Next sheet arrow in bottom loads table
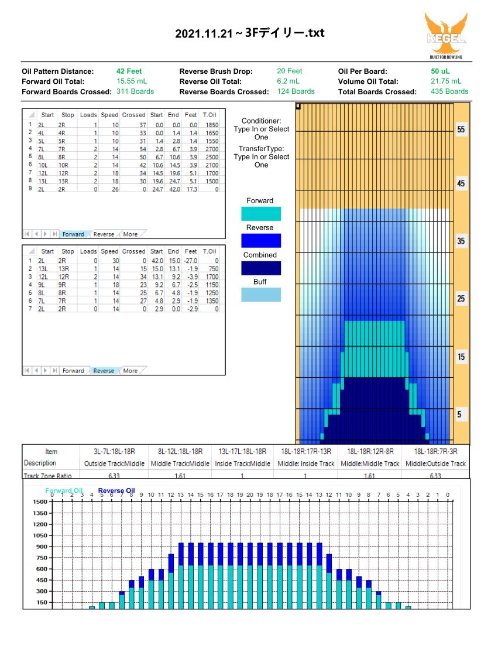This screenshot has width=498, height=645. click(x=45, y=371)
